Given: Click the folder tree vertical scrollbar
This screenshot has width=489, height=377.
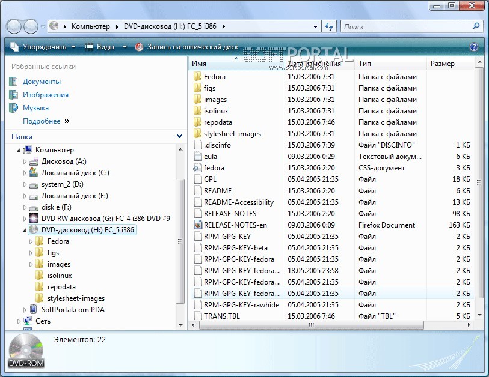Looking at the screenshot, I should click(180, 241).
